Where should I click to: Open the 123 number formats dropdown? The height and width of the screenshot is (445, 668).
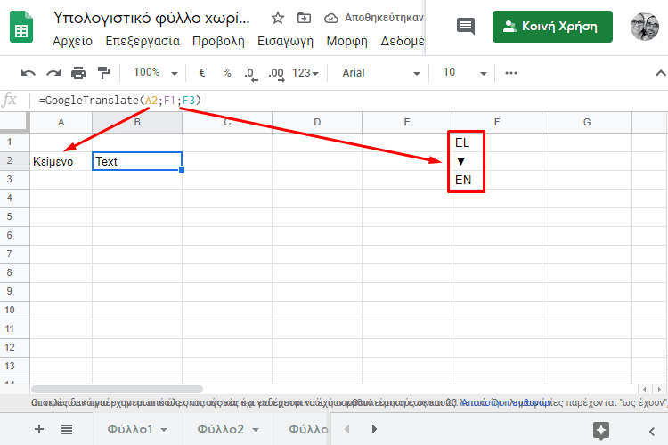tap(305, 73)
